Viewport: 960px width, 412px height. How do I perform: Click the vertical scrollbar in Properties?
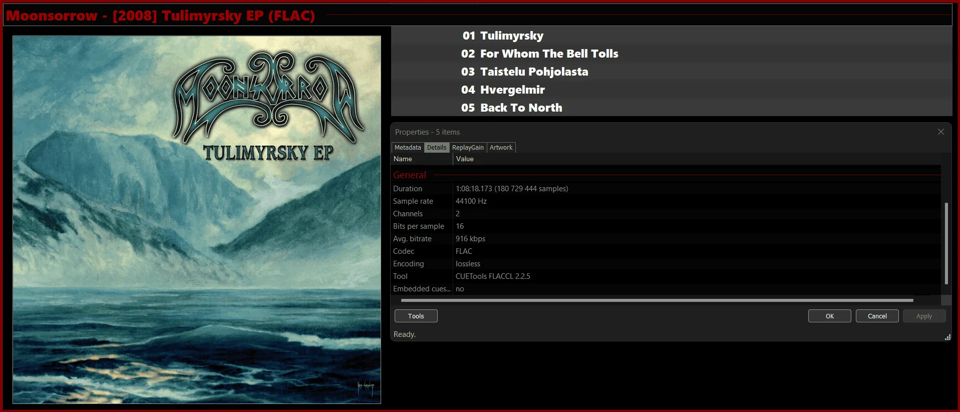coord(946,243)
